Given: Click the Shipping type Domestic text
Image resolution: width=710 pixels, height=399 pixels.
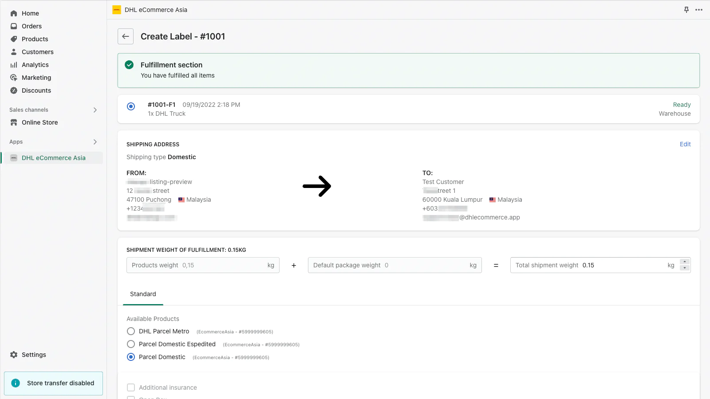Looking at the screenshot, I should 161,157.
